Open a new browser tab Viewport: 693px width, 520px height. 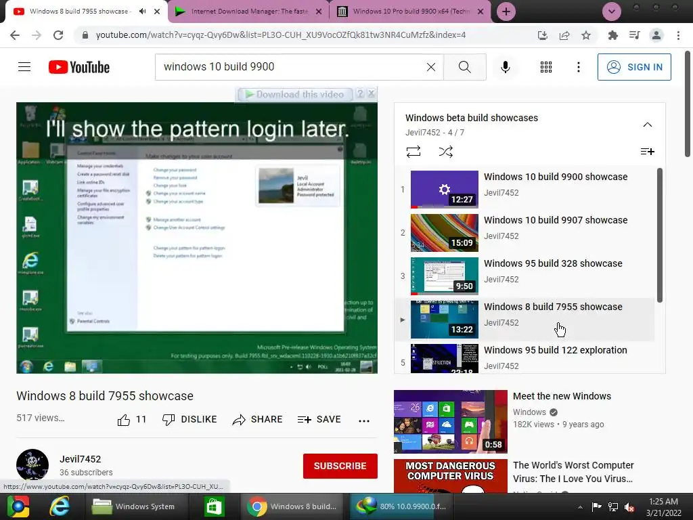pos(506,12)
